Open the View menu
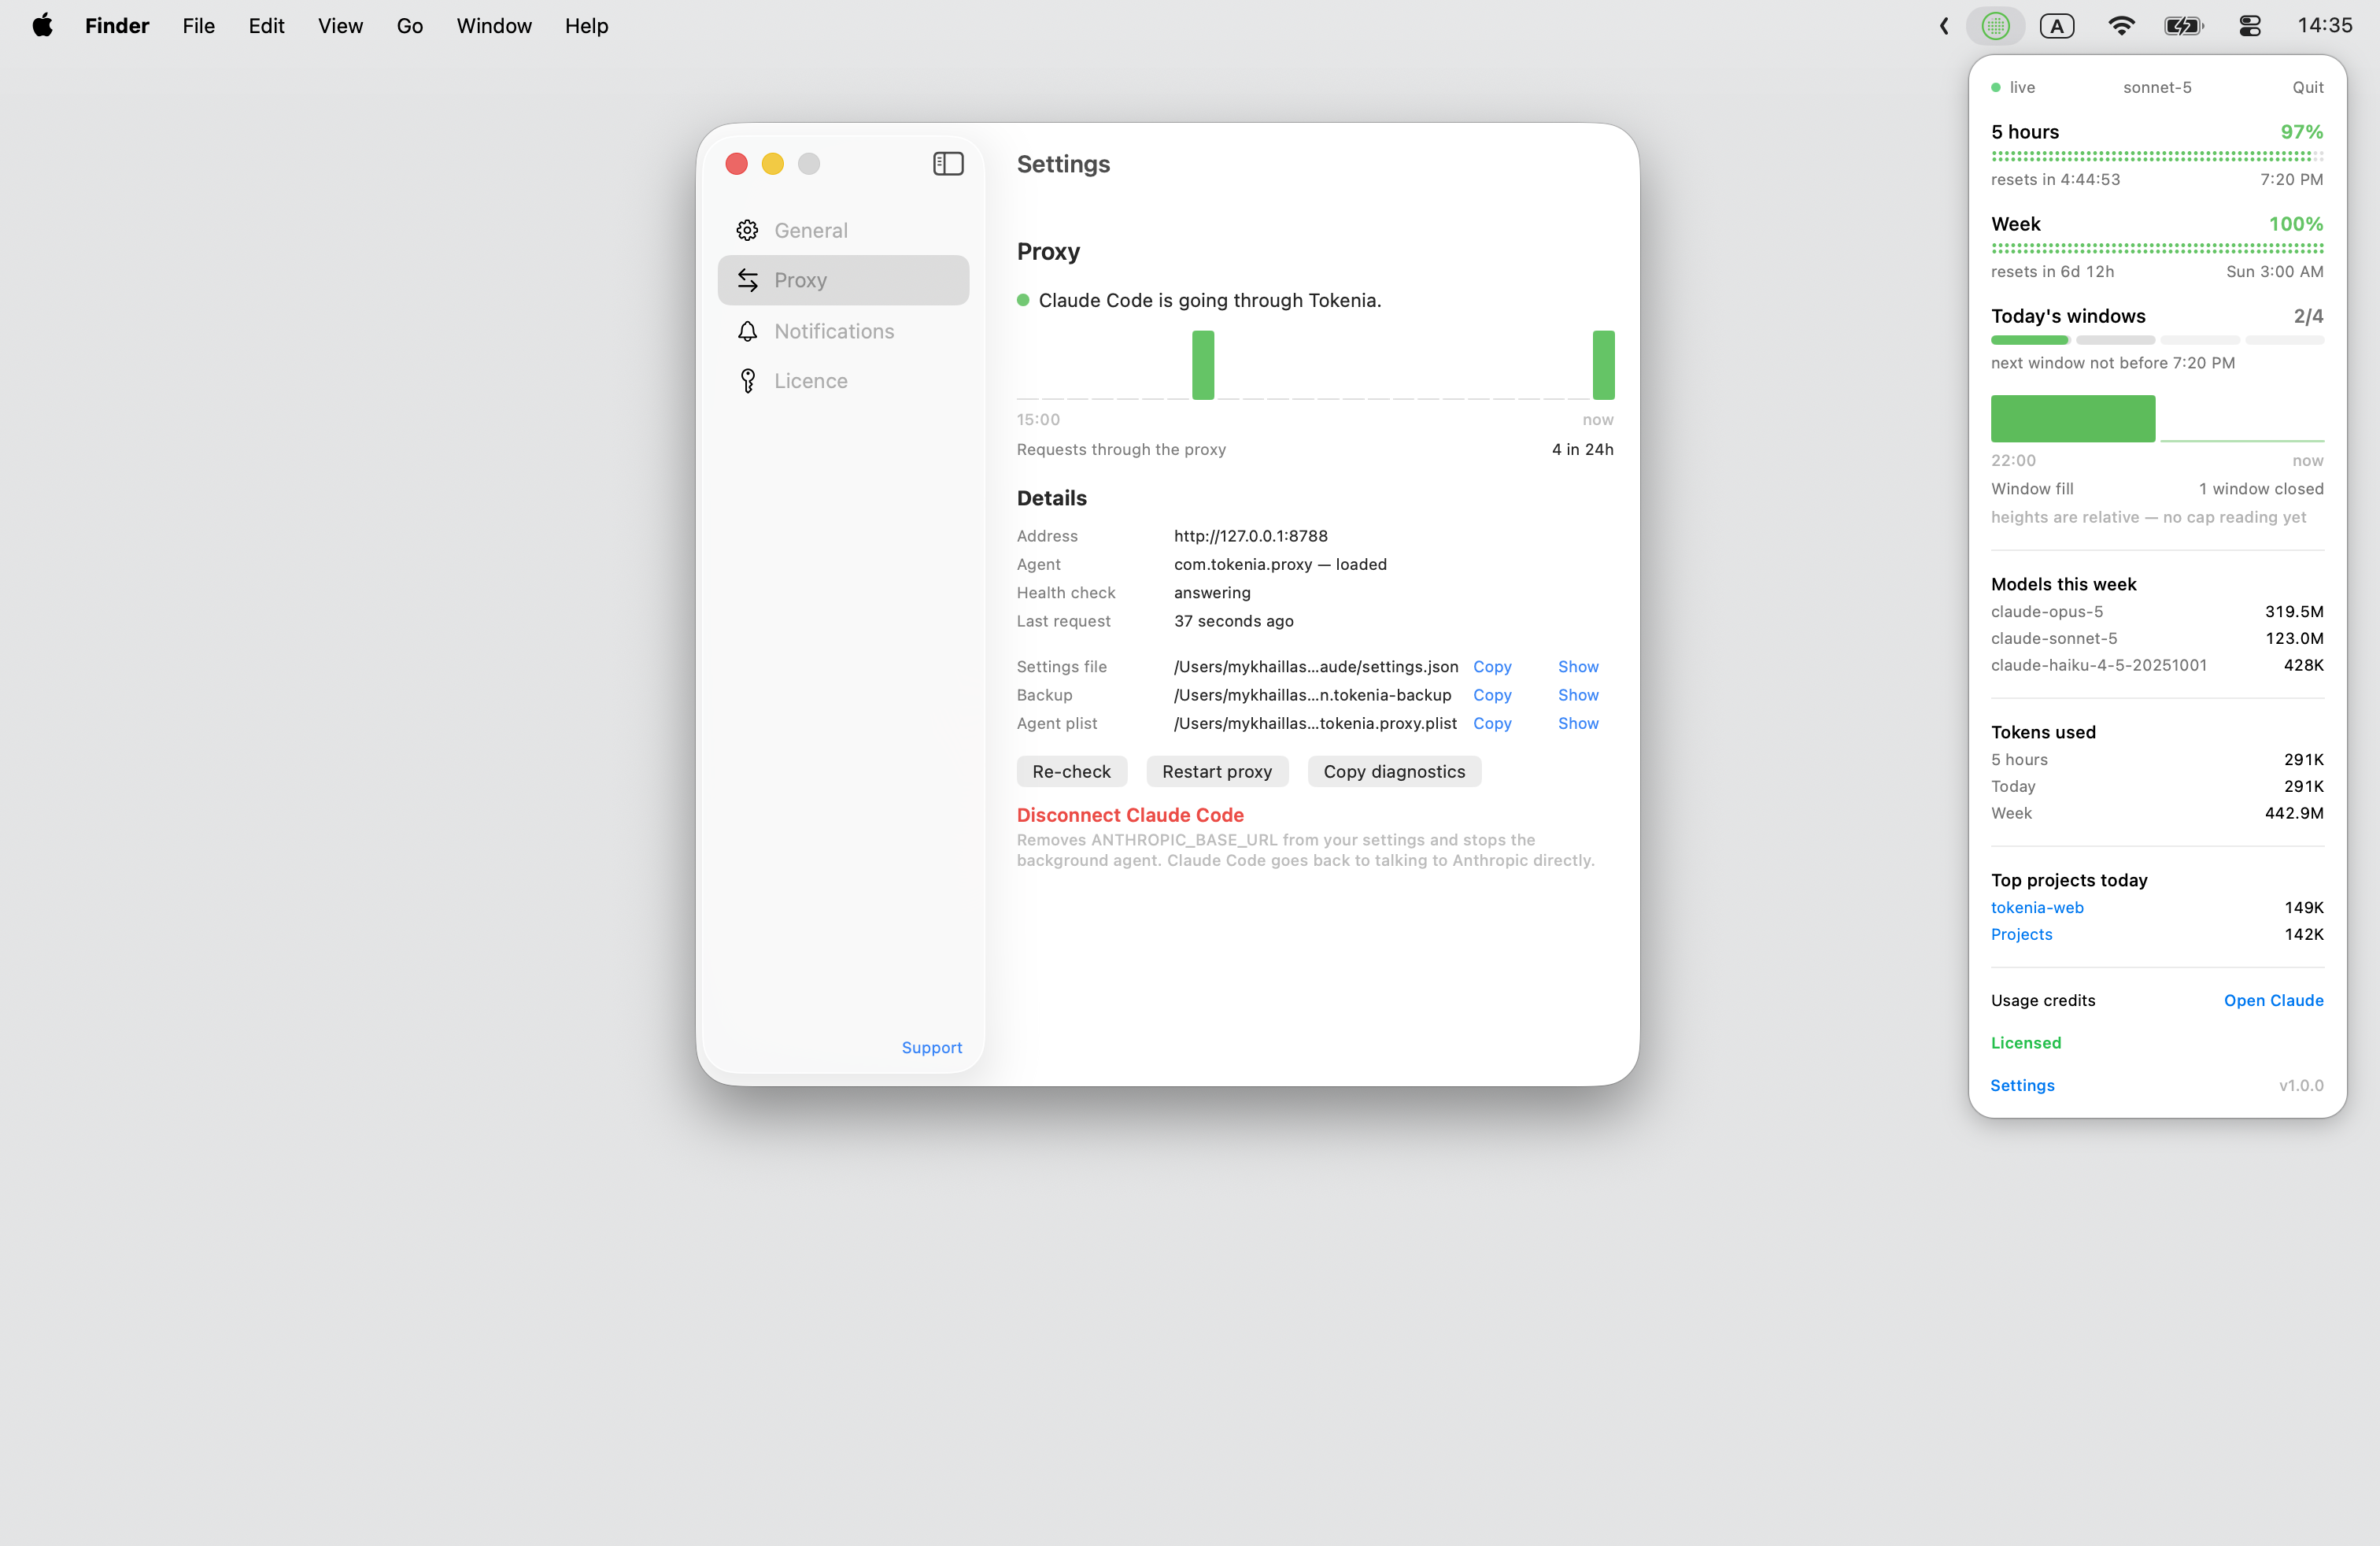The image size is (2380, 1546). tap(340, 26)
